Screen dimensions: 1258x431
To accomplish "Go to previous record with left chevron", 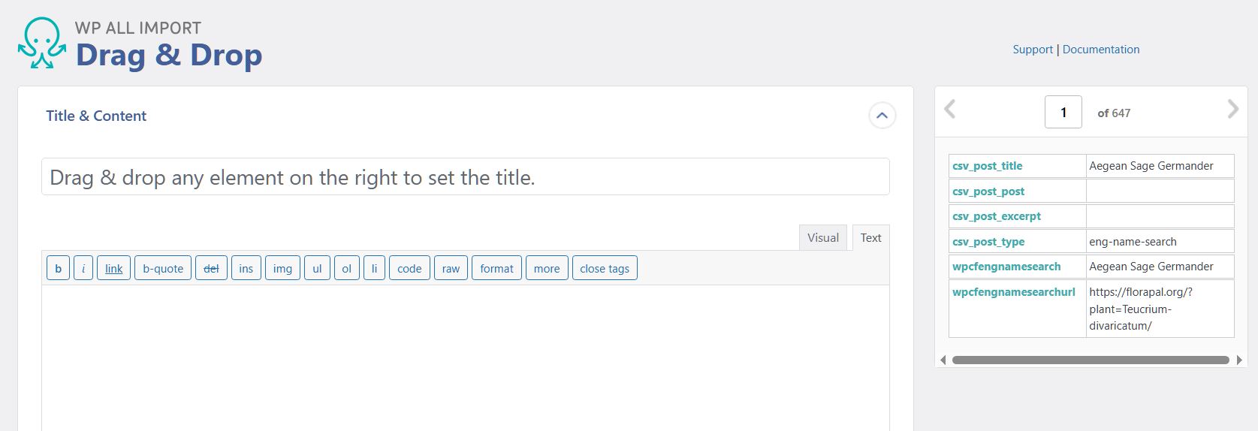I will point(949,110).
